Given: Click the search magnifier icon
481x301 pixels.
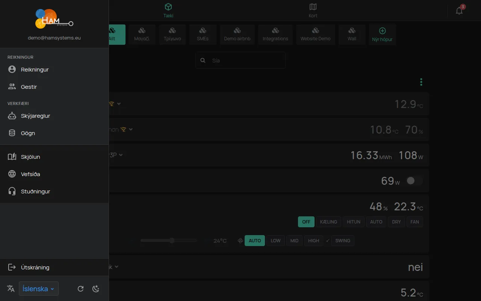Looking at the screenshot, I should [203, 60].
